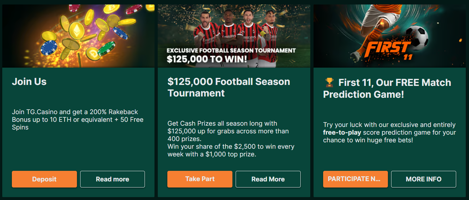Click the Join Us heading
The height and width of the screenshot is (200, 469).
coord(29,82)
